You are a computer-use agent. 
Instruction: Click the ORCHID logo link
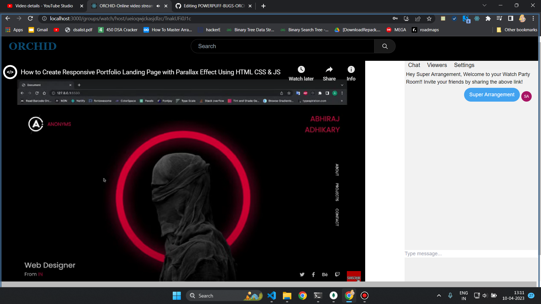[33, 46]
